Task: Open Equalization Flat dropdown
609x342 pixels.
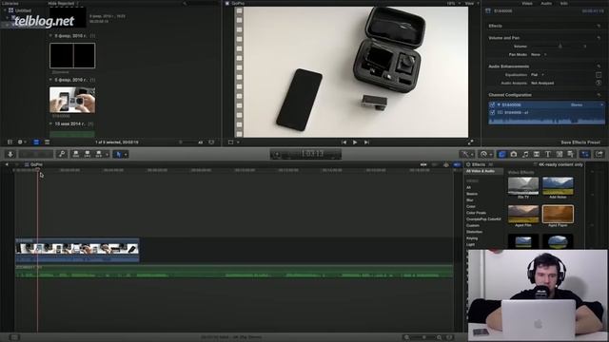Action: coord(537,75)
